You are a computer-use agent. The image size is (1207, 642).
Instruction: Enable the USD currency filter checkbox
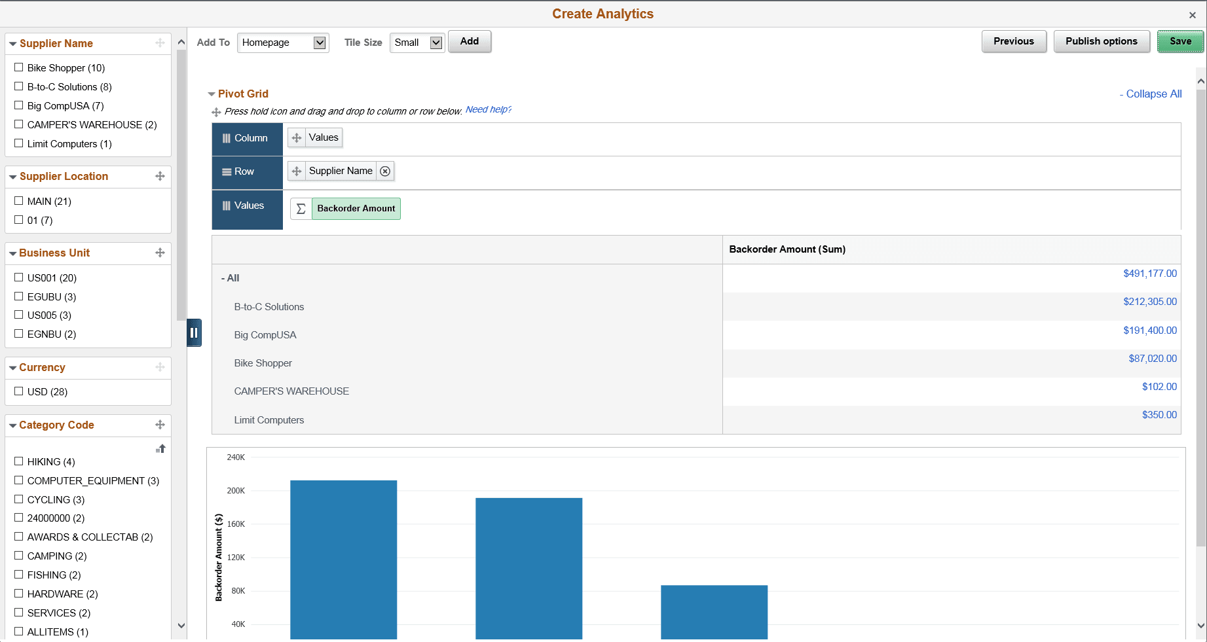tap(18, 391)
